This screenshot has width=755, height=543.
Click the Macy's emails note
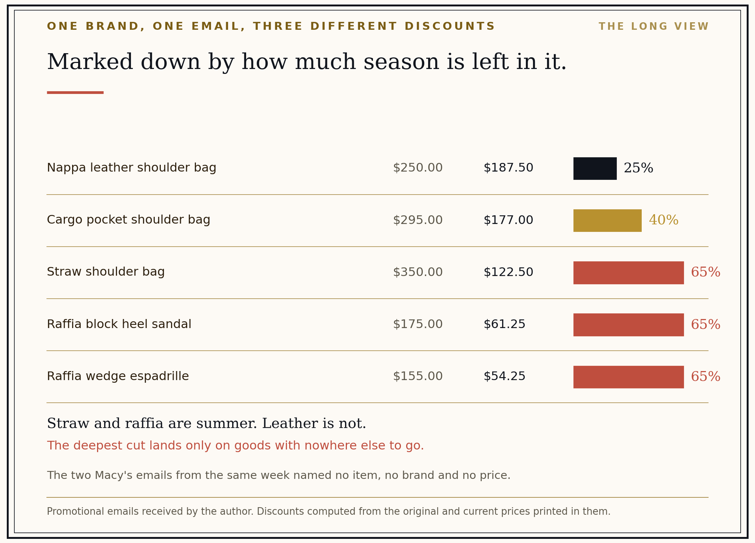[x=279, y=476]
